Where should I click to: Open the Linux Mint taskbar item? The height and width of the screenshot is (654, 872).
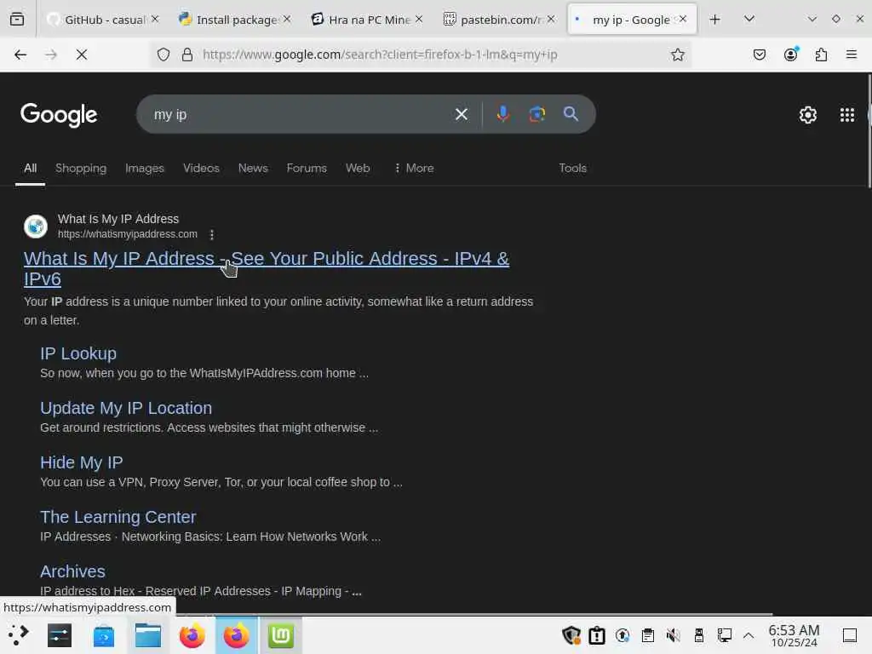point(281,635)
